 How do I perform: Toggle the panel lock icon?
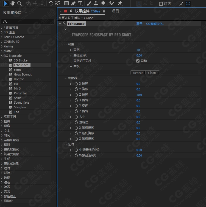(x=71, y=11)
